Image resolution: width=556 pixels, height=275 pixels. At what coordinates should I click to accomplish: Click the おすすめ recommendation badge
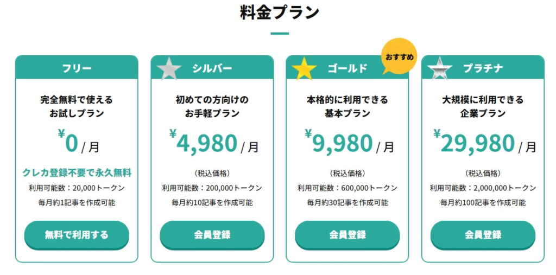click(x=399, y=57)
